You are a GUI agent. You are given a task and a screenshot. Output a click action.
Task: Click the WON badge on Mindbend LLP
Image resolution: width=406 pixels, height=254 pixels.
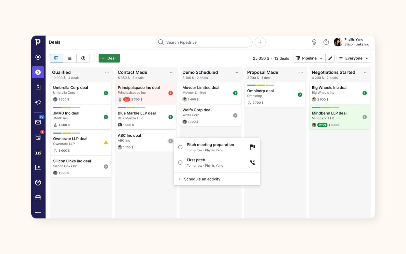322,125
